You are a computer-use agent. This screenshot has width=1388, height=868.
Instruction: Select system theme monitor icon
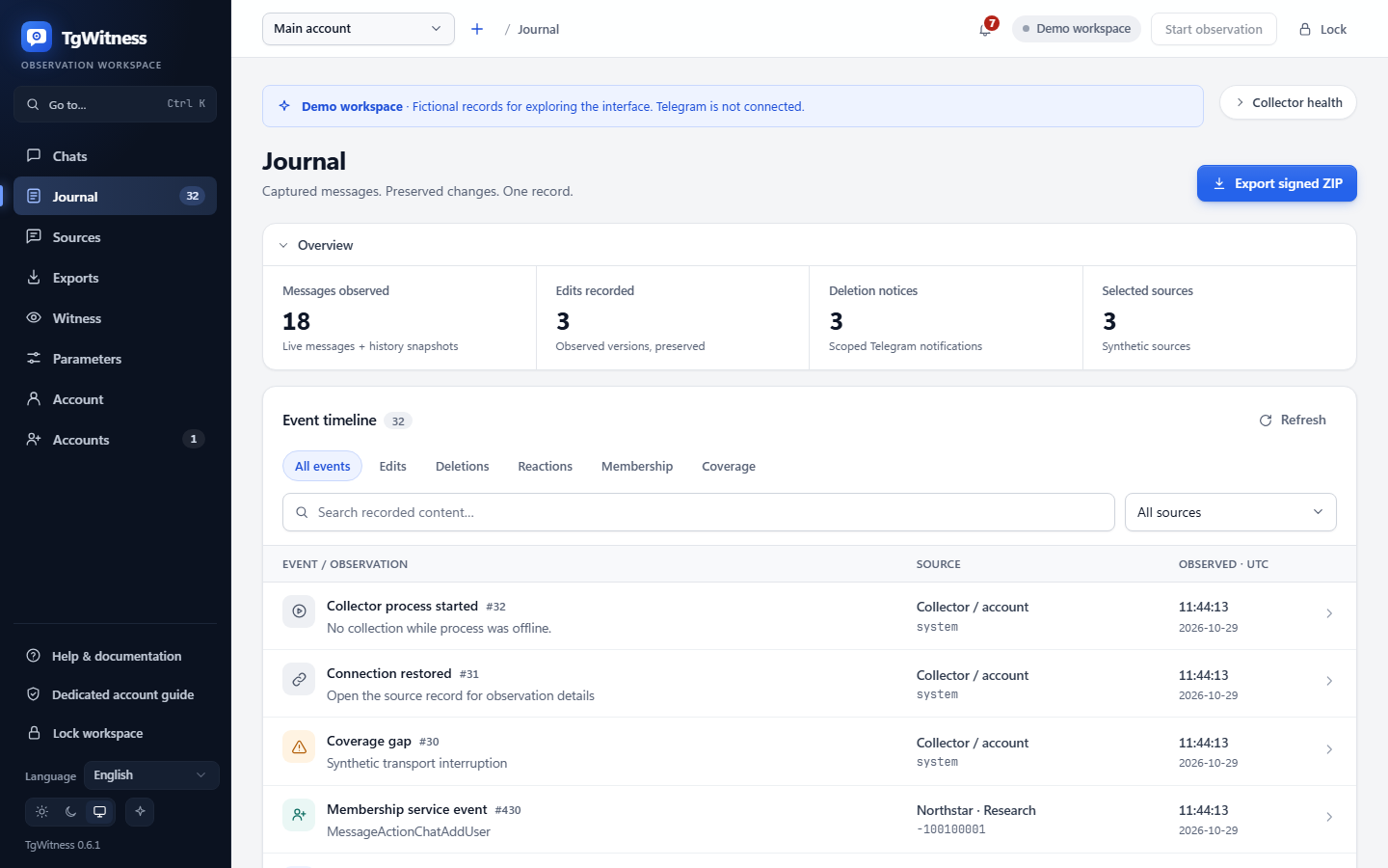(99, 811)
